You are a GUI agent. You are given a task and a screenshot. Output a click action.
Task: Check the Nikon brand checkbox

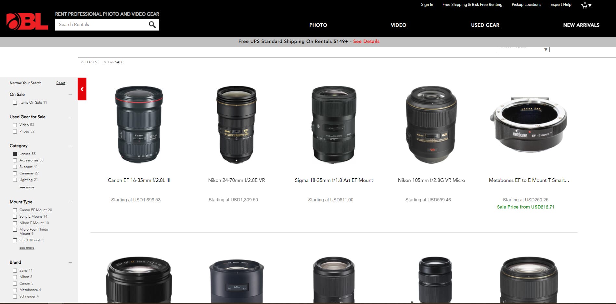click(x=15, y=277)
